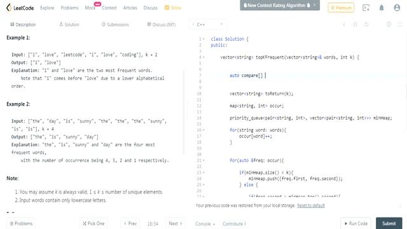407x229 pixels.
Task: Go to the Next problem
Action: pos(176,223)
